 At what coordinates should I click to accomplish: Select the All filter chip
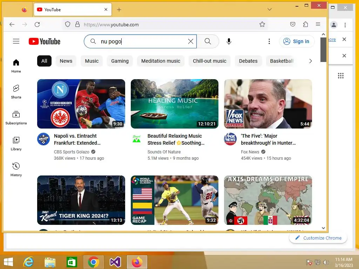click(44, 61)
